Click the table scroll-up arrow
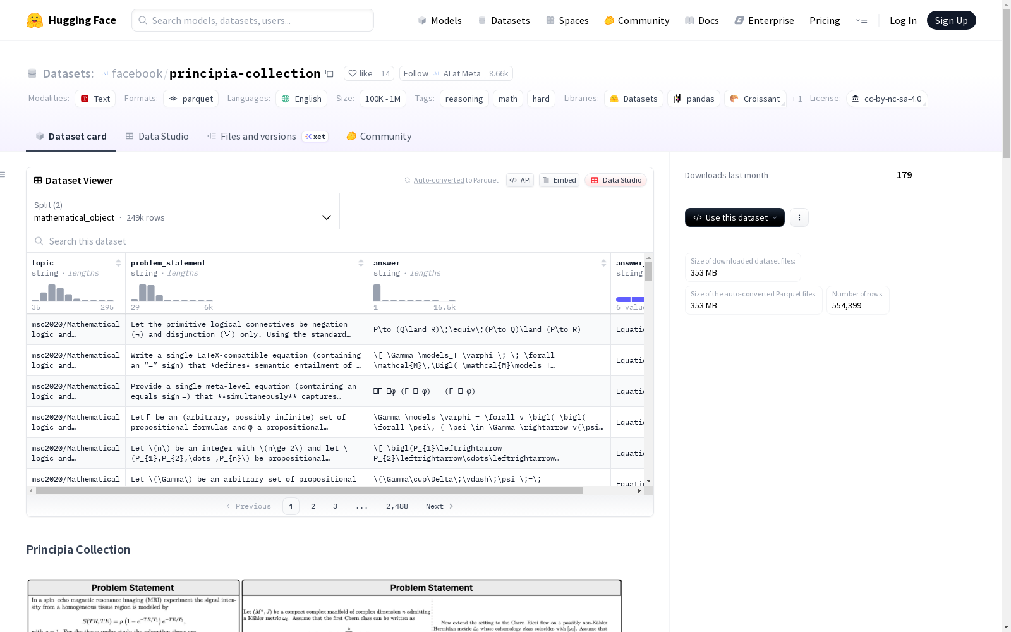Screen dimensions: 1011x632 648,258
